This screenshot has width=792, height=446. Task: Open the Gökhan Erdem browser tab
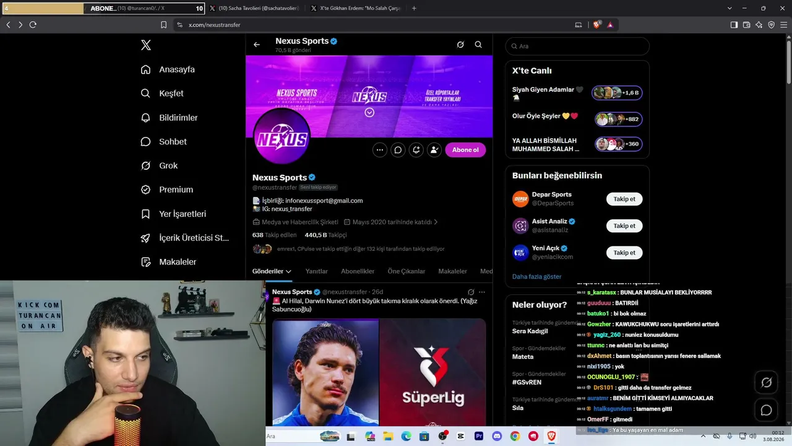tap(356, 9)
